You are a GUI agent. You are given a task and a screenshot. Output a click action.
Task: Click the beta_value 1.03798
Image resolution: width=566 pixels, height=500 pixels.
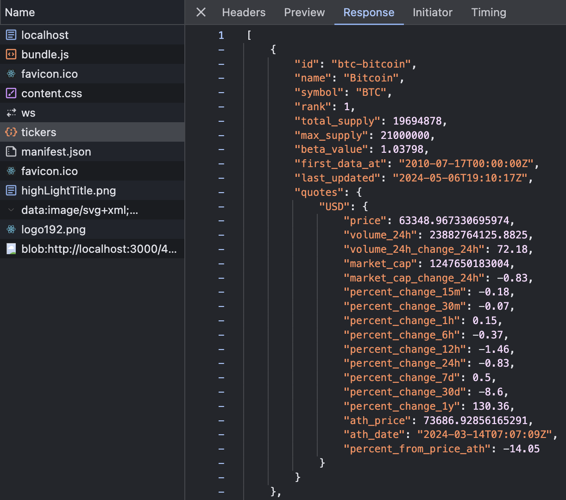(x=402, y=150)
